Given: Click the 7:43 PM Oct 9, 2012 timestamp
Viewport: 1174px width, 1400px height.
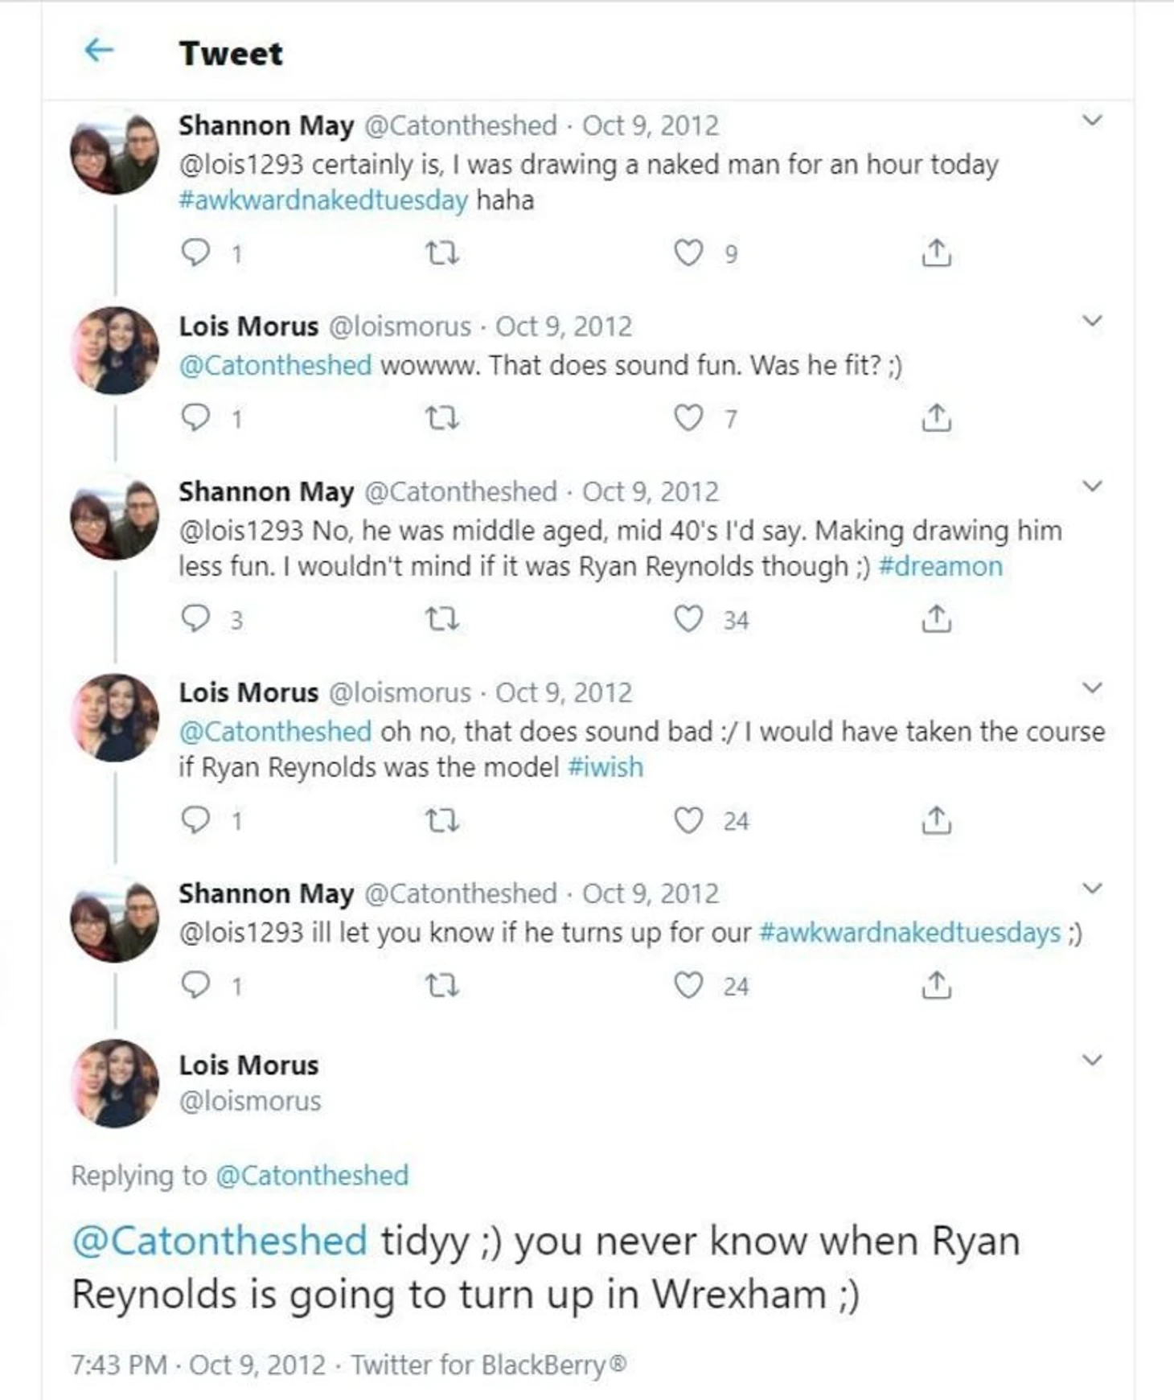Looking at the screenshot, I should (198, 1365).
